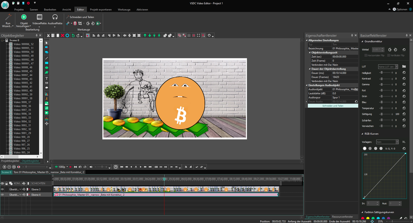Click the timeline zoom in plus icon

(x=5, y=167)
